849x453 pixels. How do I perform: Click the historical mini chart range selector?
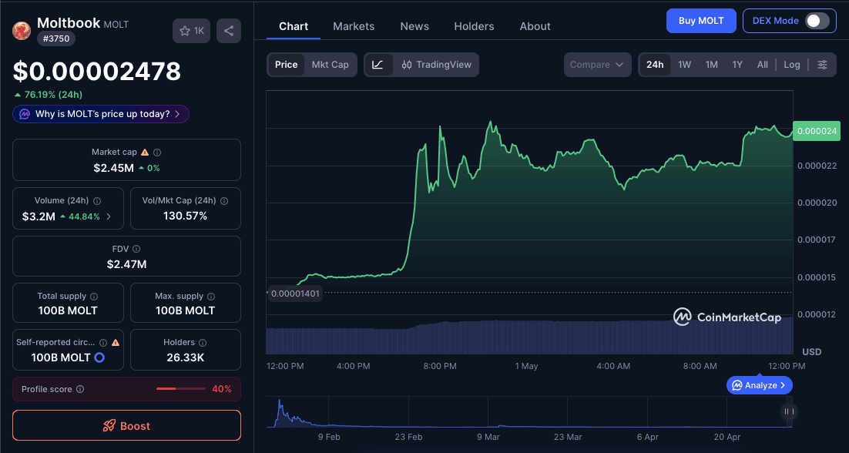(529, 412)
